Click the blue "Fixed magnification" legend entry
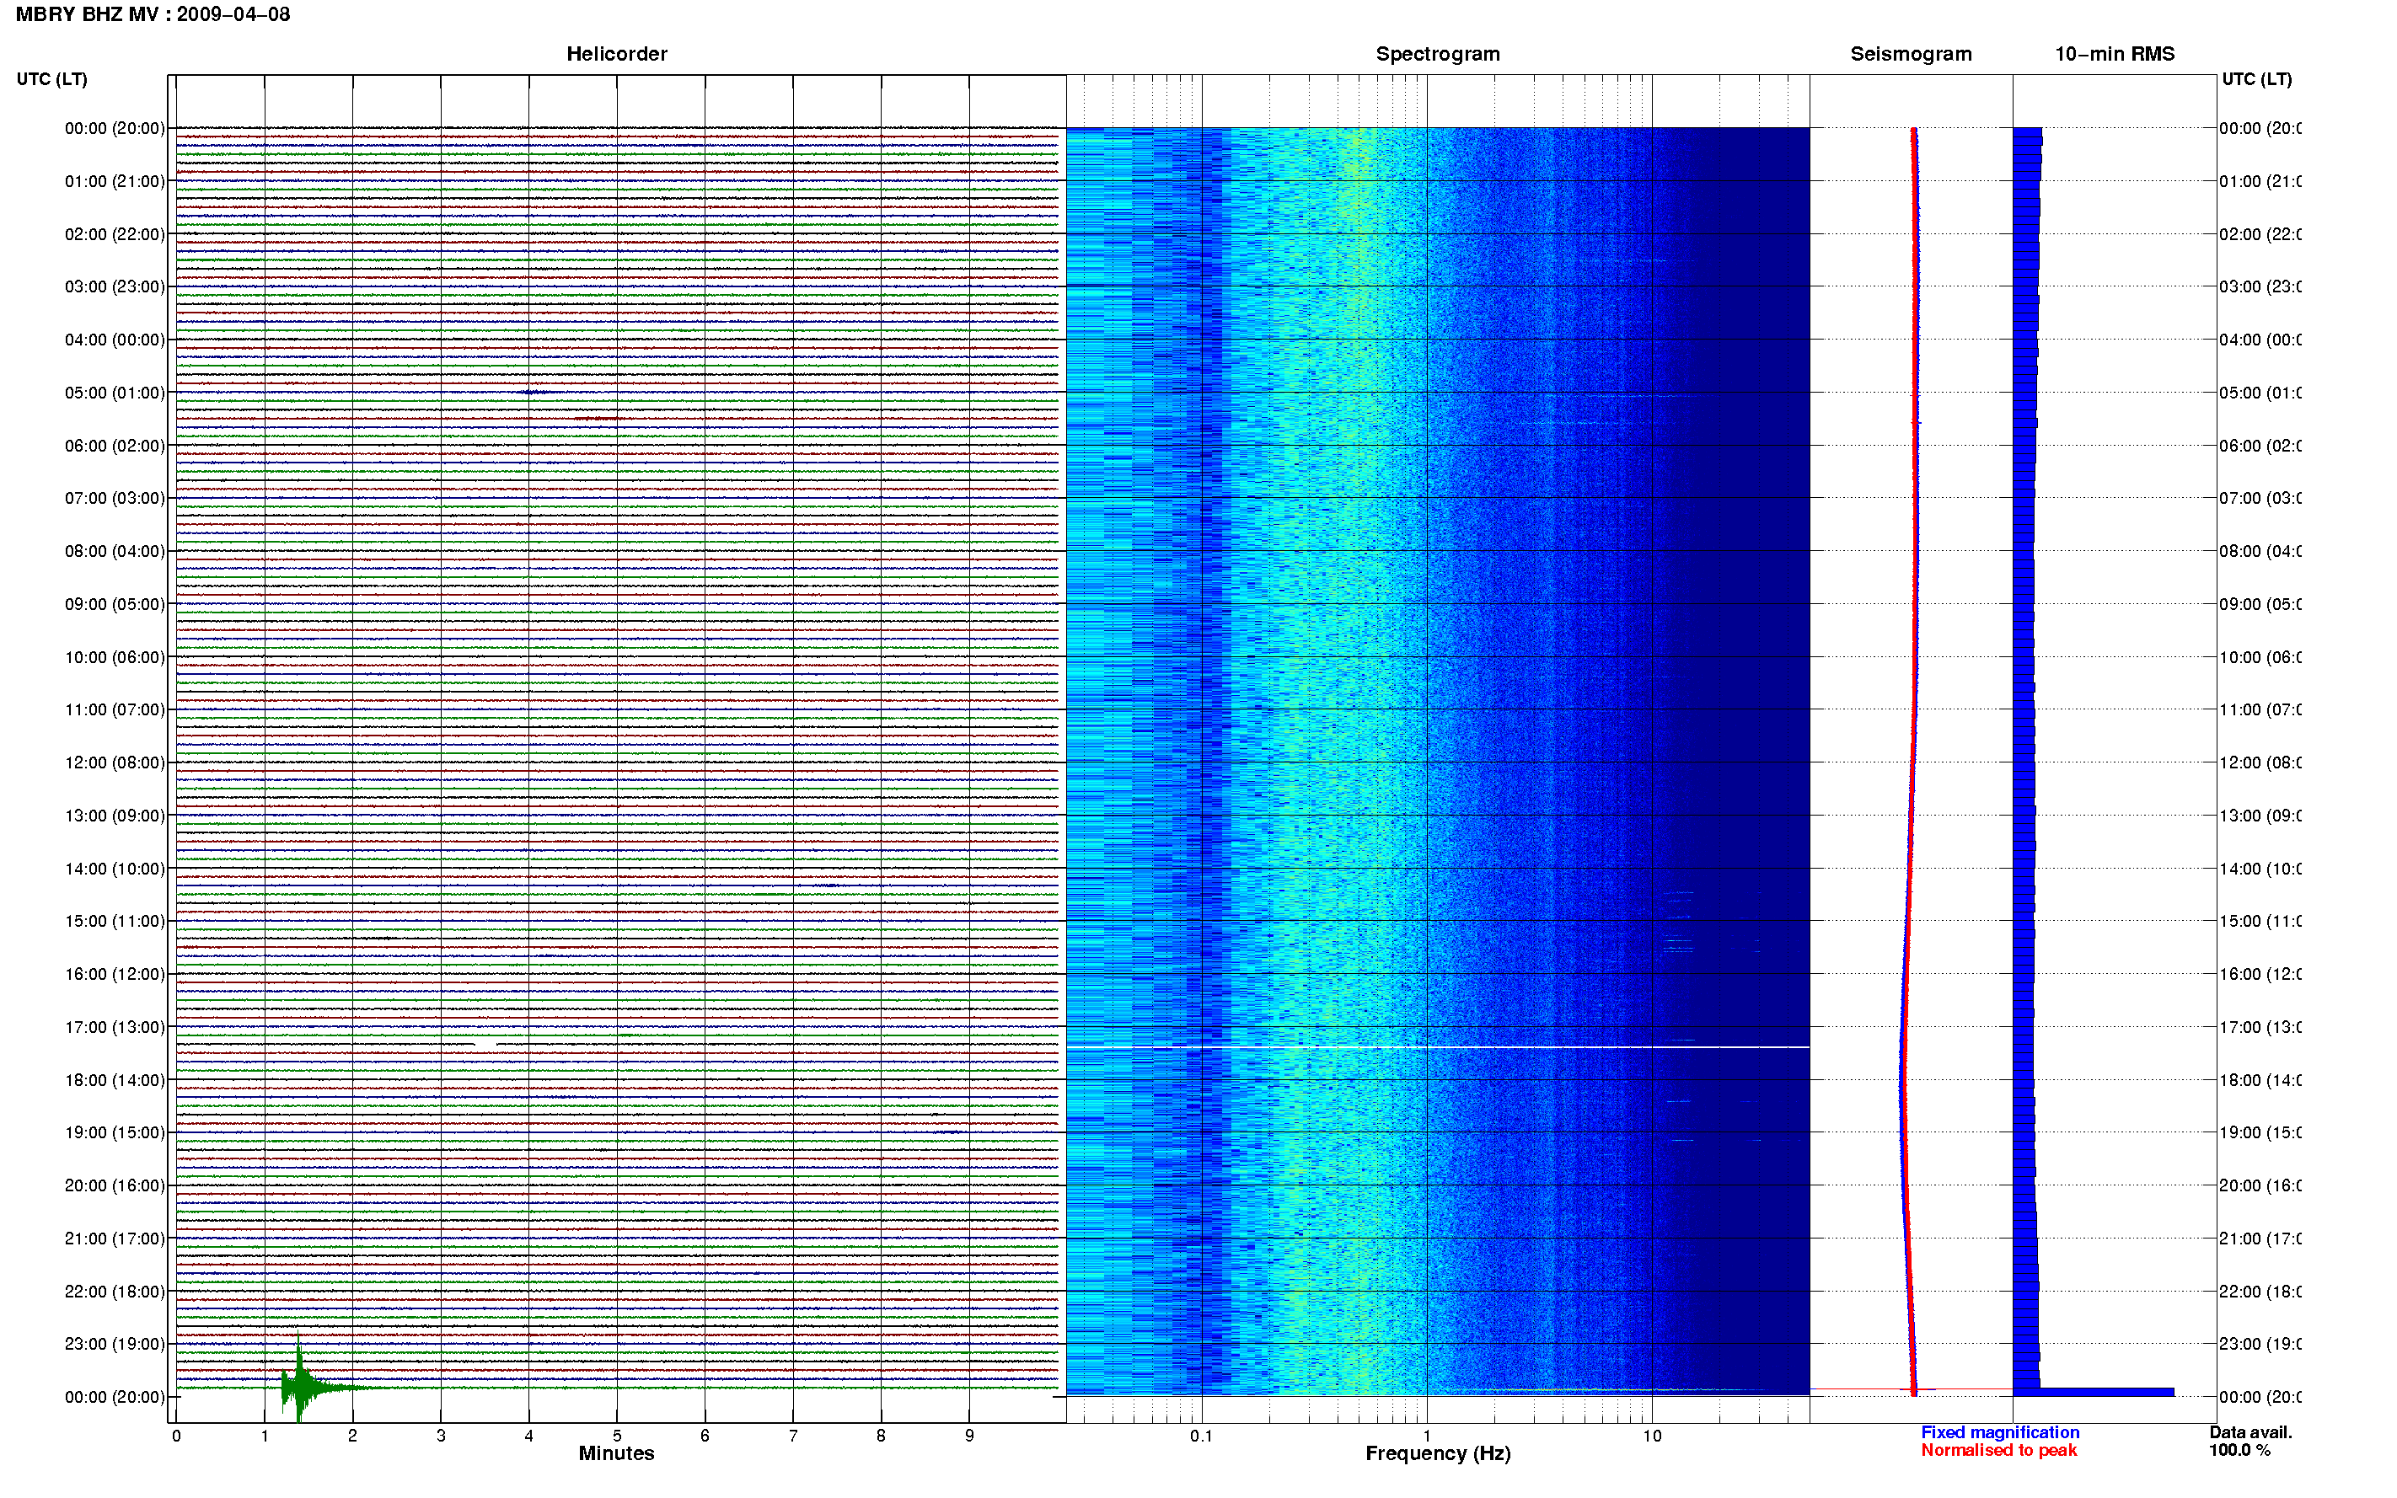Viewport: 2397px width, 1498px height. click(2000, 1432)
